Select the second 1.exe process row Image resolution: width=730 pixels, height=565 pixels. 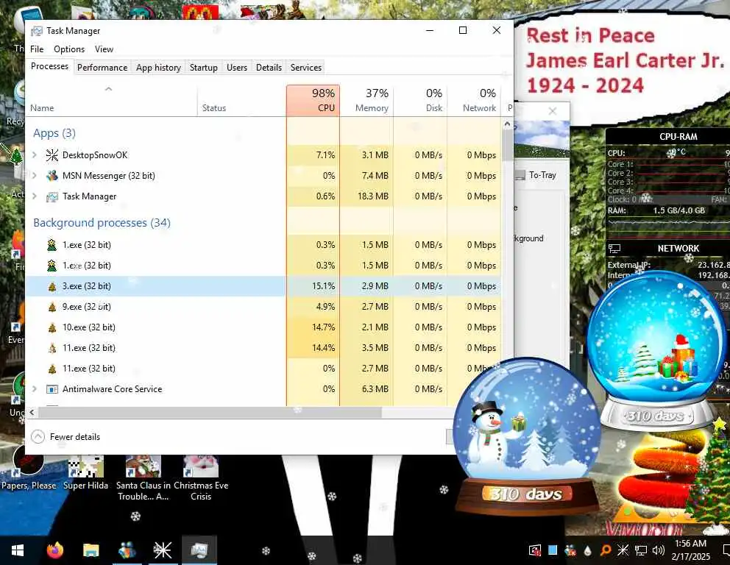[x=263, y=266]
